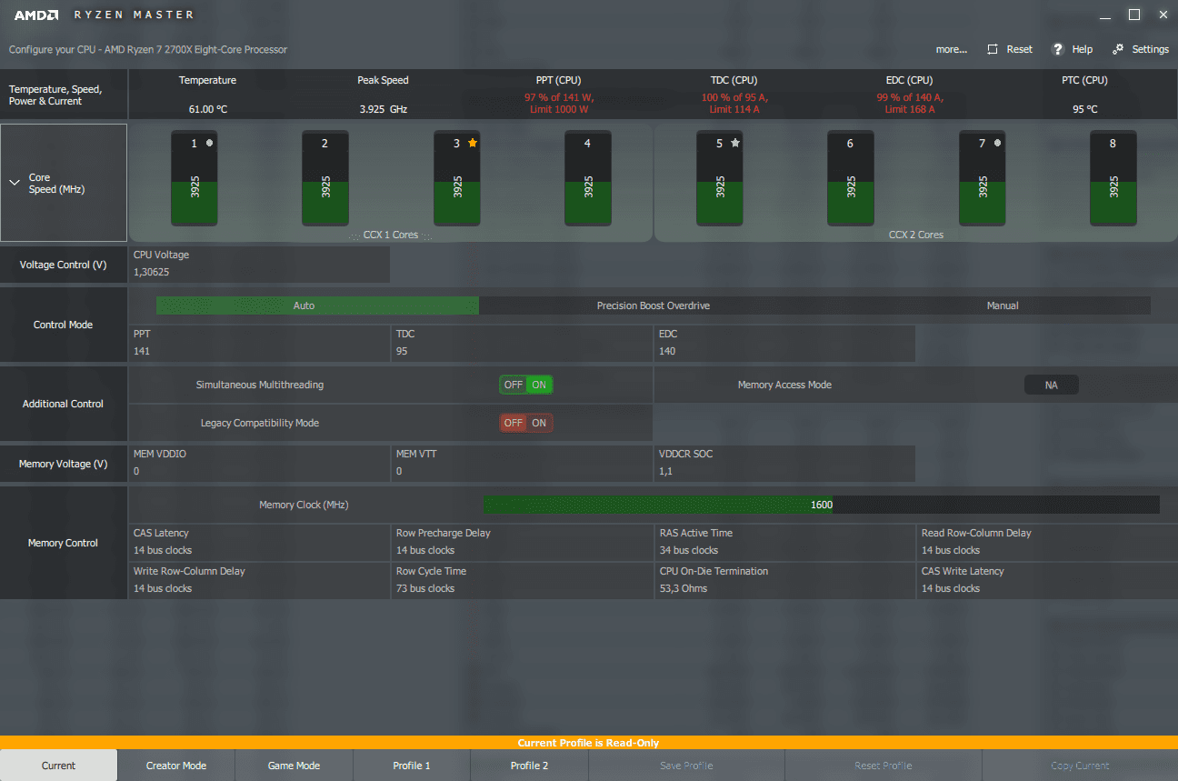1178x781 pixels.
Task: Click the gray dot on core 7
Action: (997, 143)
